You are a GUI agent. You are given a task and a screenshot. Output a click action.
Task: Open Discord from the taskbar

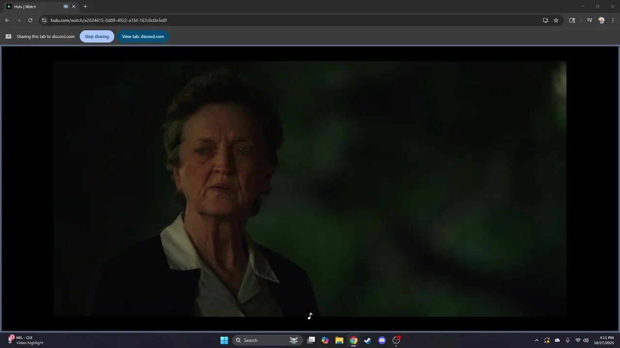pos(382,340)
